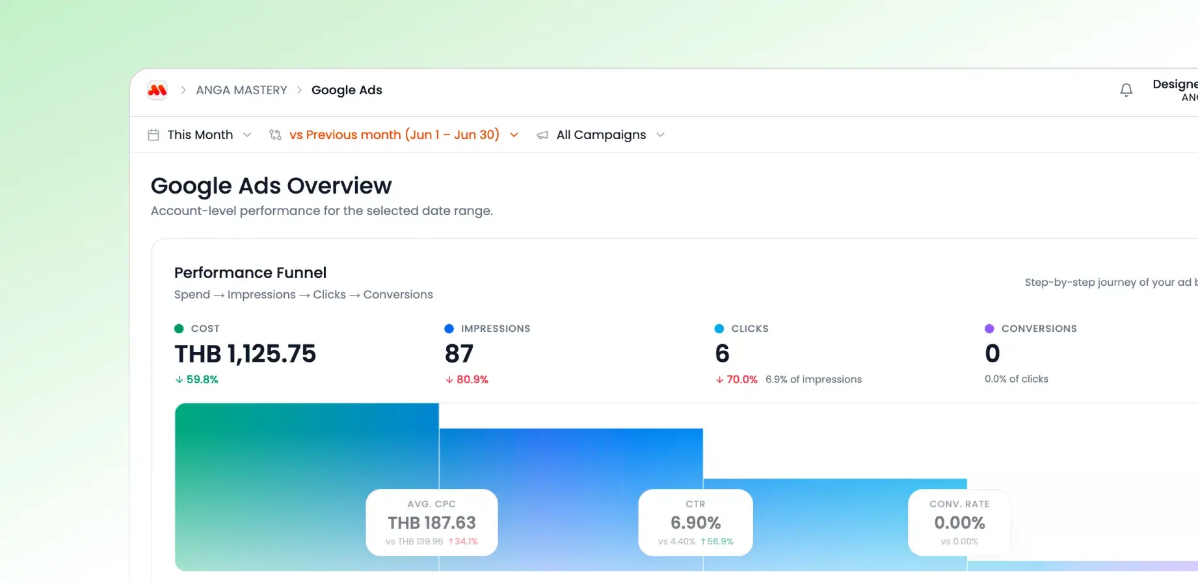Click the 59.8% cost change
Screen dimensions: 1198x582
click(x=197, y=379)
